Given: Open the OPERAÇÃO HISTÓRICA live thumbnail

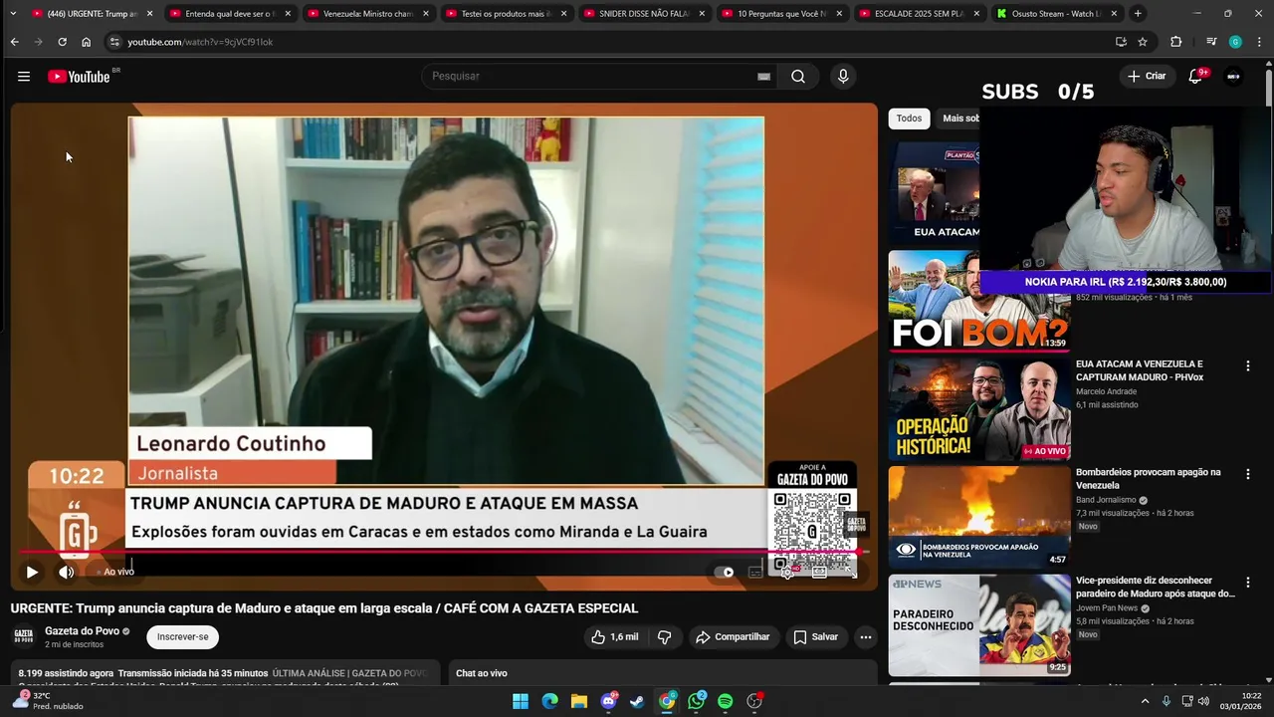Looking at the screenshot, I should pos(979,409).
